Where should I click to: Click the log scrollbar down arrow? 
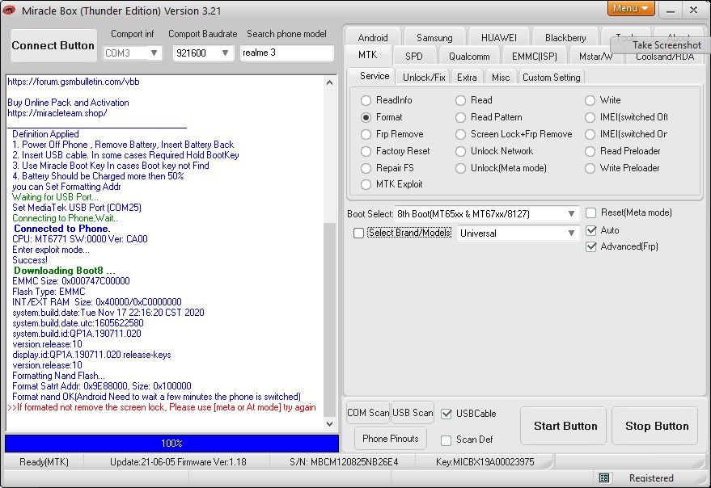click(330, 424)
